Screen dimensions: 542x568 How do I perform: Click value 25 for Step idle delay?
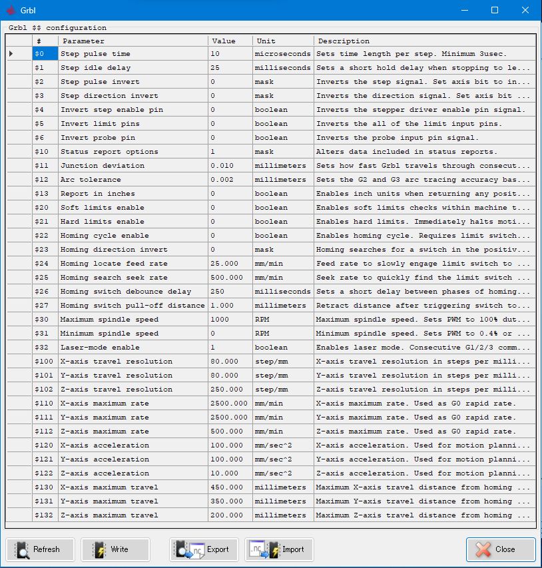pos(230,68)
